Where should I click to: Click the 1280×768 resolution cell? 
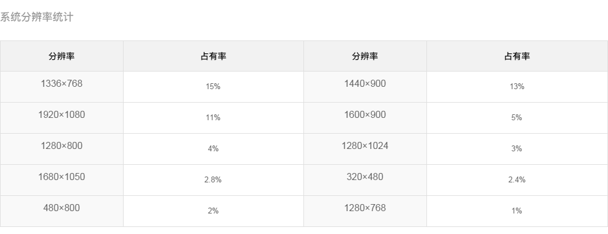tap(365, 211)
